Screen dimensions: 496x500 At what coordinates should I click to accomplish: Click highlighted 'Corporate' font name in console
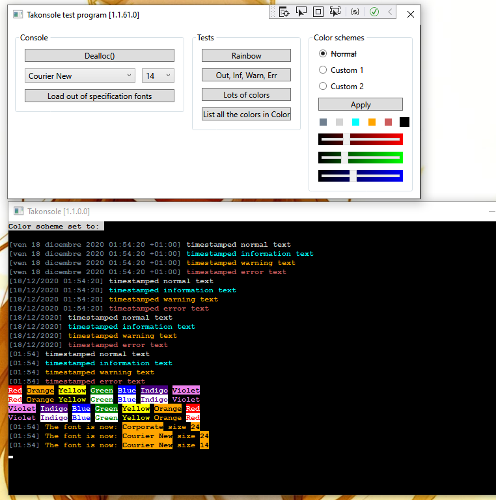143,426
